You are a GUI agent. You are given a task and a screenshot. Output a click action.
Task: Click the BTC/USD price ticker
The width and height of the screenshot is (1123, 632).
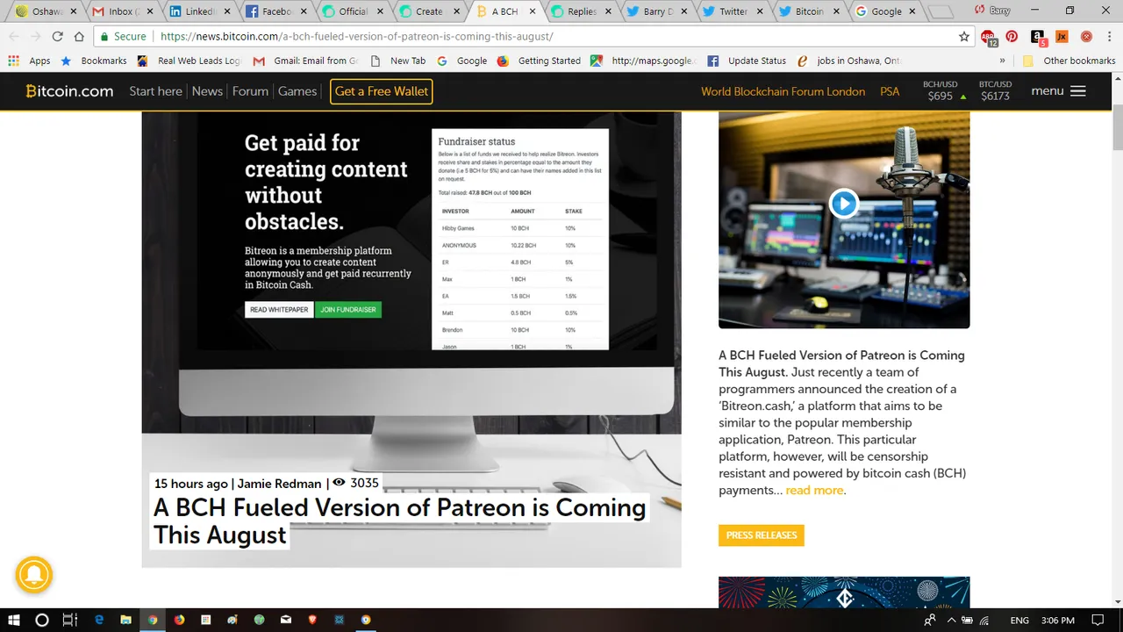(x=995, y=91)
